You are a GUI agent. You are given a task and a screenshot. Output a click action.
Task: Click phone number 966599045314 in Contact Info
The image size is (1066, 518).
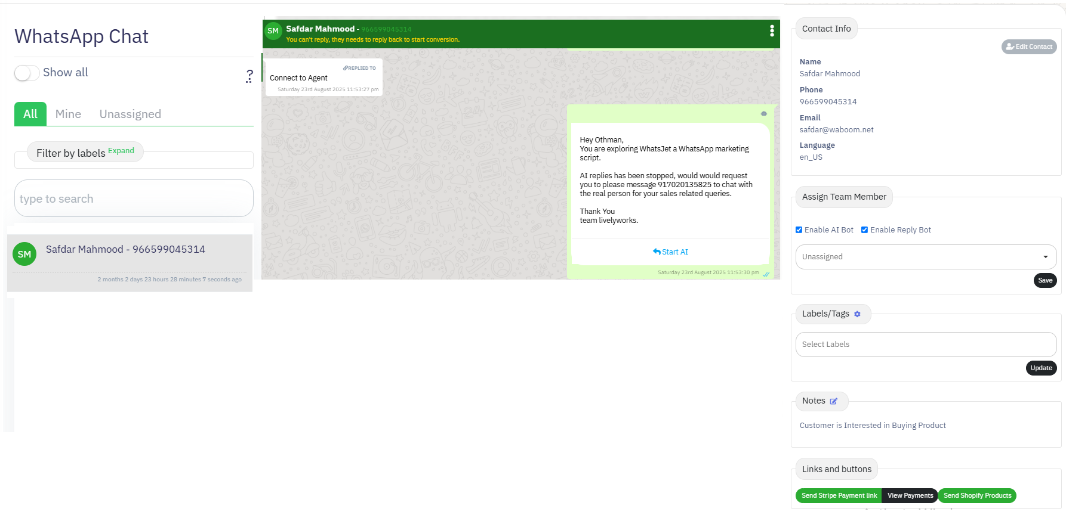tap(828, 102)
